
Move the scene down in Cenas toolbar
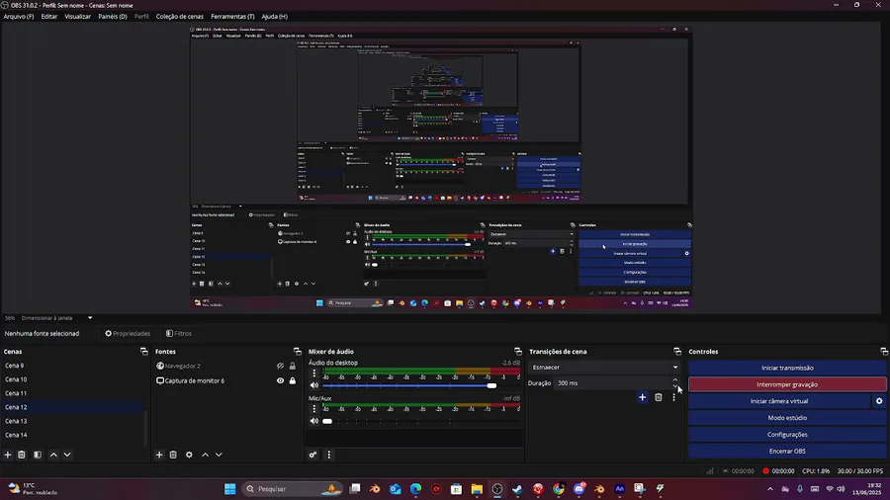point(67,455)
